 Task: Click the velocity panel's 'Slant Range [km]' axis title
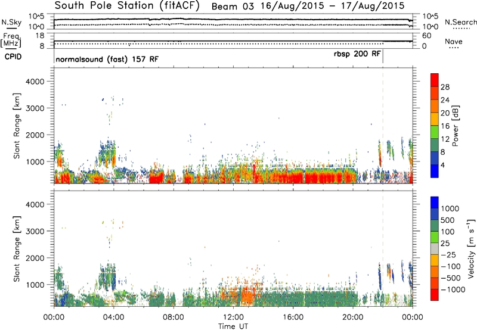pyautogui.click(x=17, y=249)
